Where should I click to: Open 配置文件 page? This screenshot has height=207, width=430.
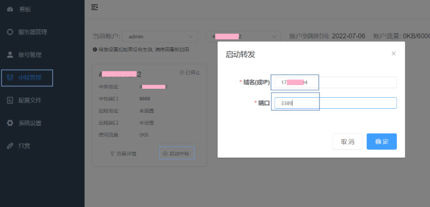pyautogui.click(x=30, y=100)
